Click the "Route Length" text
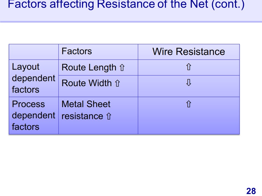This screenshot has height=196, width=262. point(89,68)
